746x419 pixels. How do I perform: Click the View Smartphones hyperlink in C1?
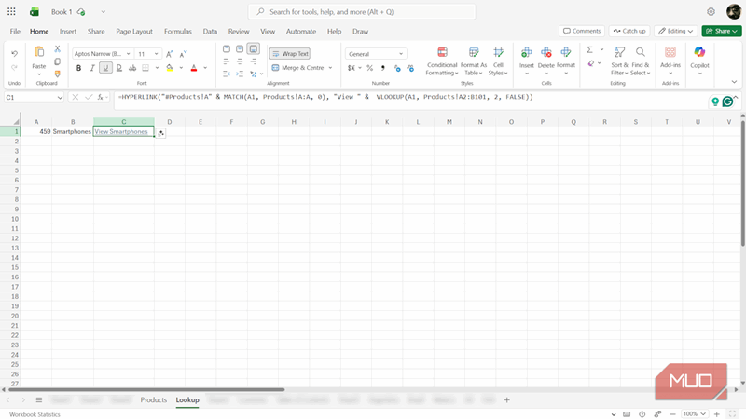[x=121, y=131]
